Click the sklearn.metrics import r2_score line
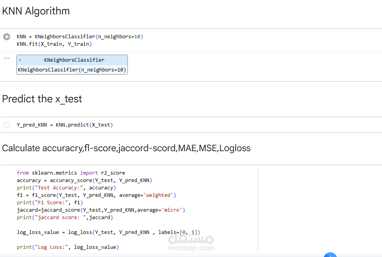 71,173
